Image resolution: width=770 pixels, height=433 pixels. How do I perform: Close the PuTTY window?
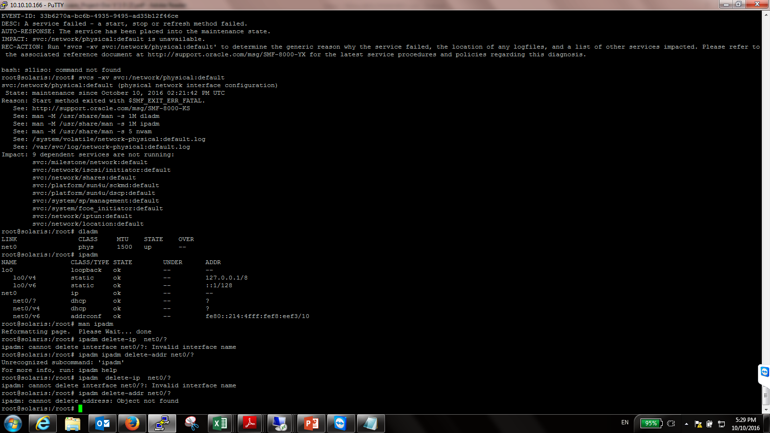(x=757, y=4)
